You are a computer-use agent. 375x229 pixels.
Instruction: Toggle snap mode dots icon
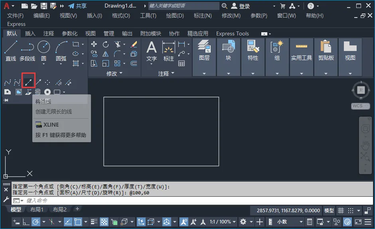pos(351,211)
